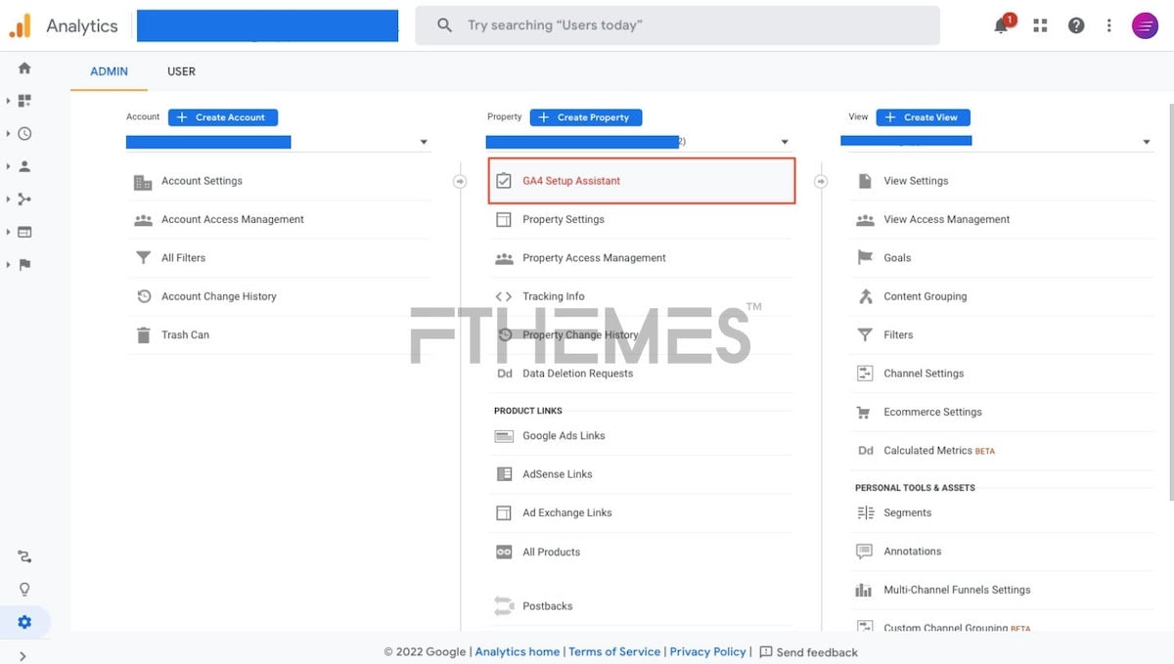Open Audience person icon in sidebar

point(24,166)
